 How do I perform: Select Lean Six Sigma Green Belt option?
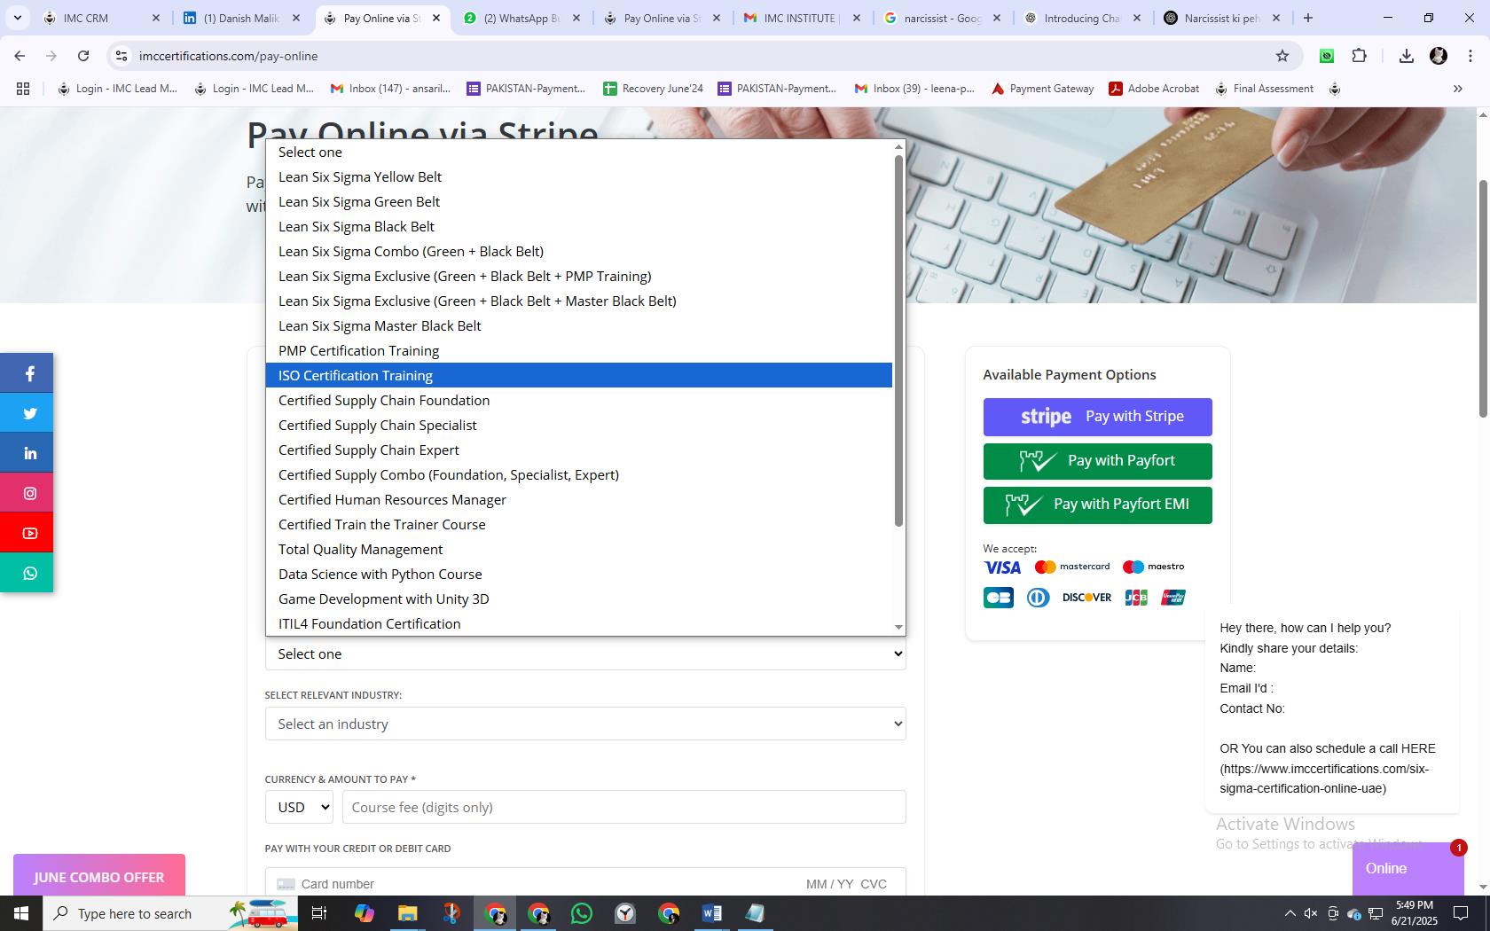click(x=578, y=202)
